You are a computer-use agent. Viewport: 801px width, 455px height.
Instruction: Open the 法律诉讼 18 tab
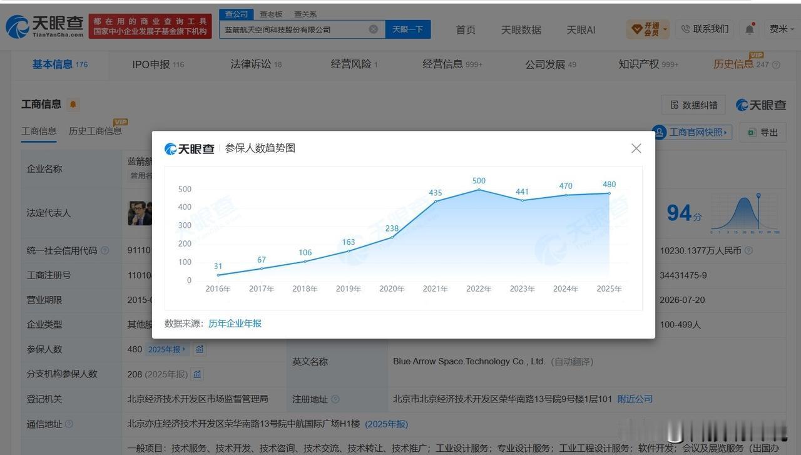(x=256, y=64)
